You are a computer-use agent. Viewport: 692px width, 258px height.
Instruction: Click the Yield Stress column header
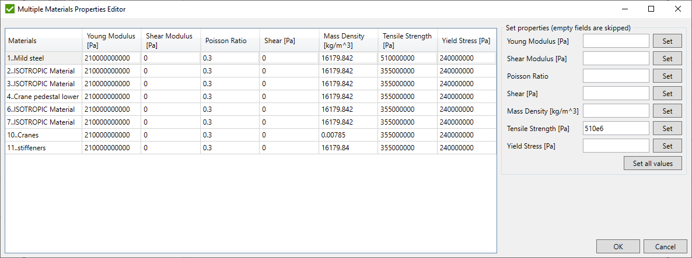[466, 41]
